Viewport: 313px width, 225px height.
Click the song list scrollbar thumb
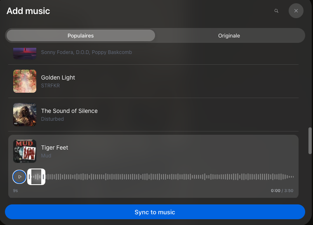point(310,141)
